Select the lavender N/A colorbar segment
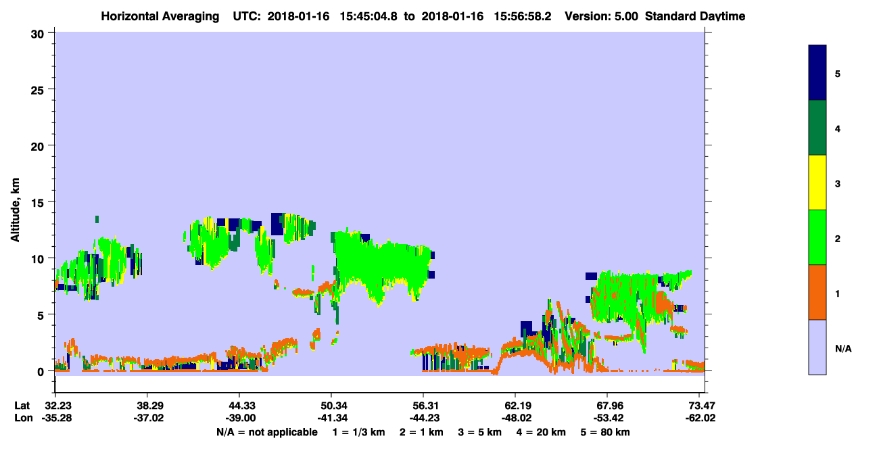Viewport: 879px width, 451px height. point(817,347)
